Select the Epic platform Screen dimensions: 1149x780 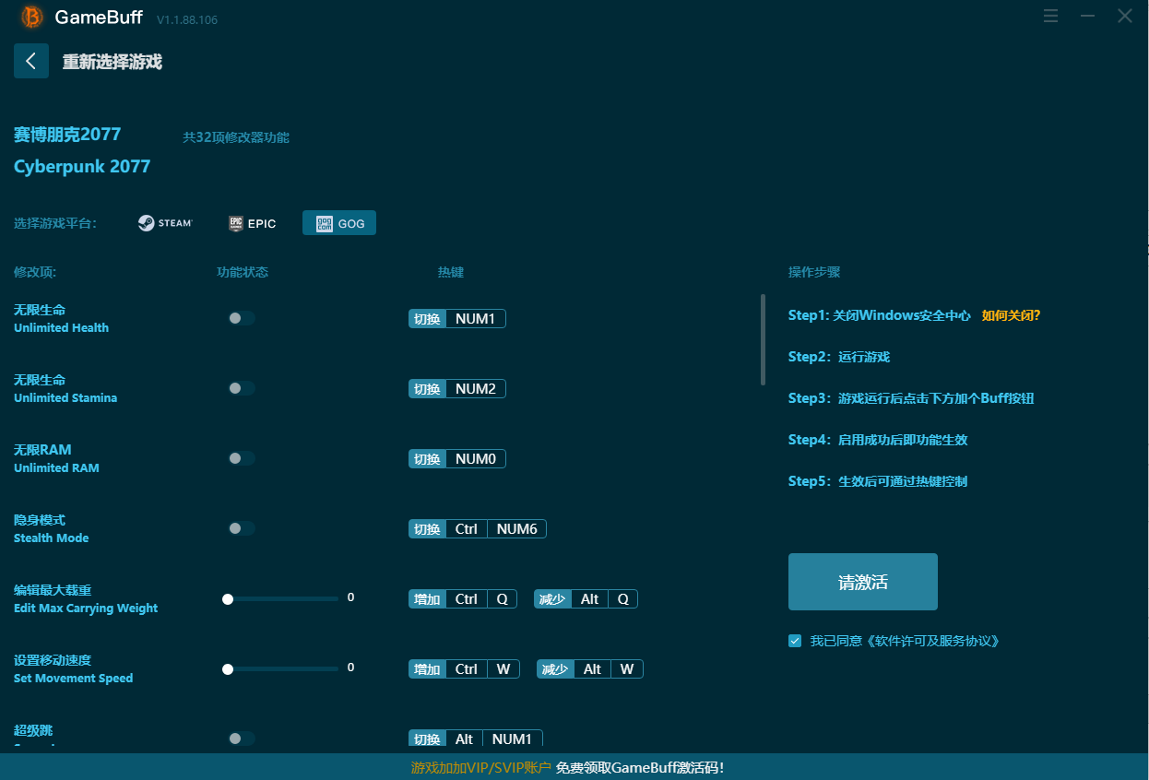(x=253, y=223)
